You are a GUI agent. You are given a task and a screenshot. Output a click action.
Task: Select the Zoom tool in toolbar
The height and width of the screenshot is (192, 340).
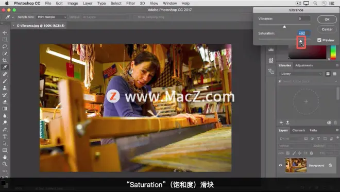[5, 164]
